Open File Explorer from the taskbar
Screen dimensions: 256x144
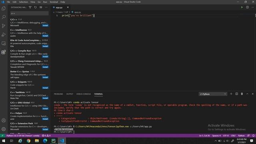click(x=37, y=141)
